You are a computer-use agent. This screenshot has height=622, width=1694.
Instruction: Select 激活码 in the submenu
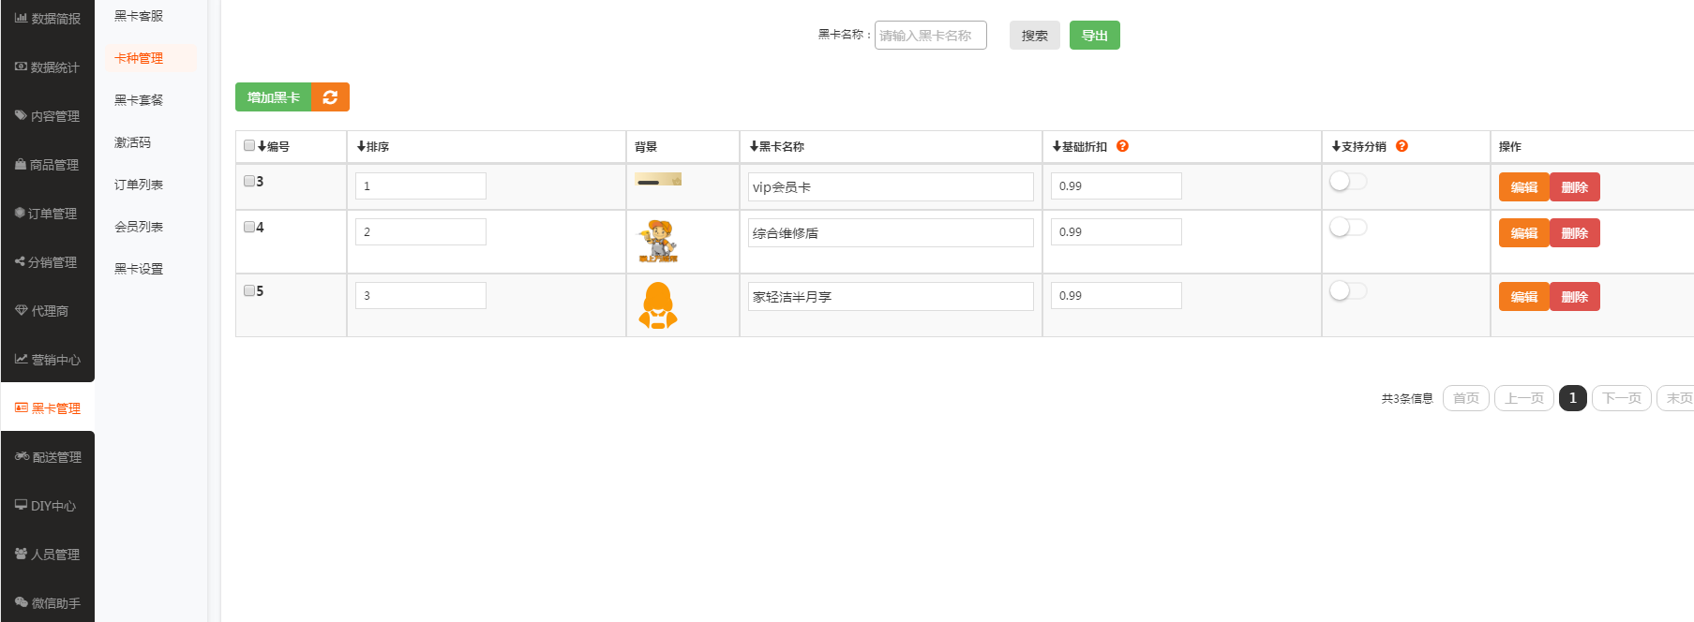coord(132,142)
